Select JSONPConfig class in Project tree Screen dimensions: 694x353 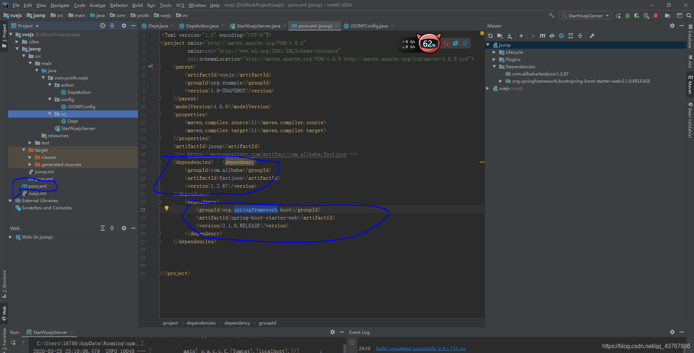tap(81, 107)
